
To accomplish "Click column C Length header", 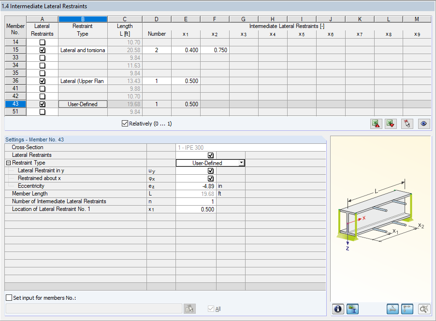I will pyautogui.click(x=125, y=19).
